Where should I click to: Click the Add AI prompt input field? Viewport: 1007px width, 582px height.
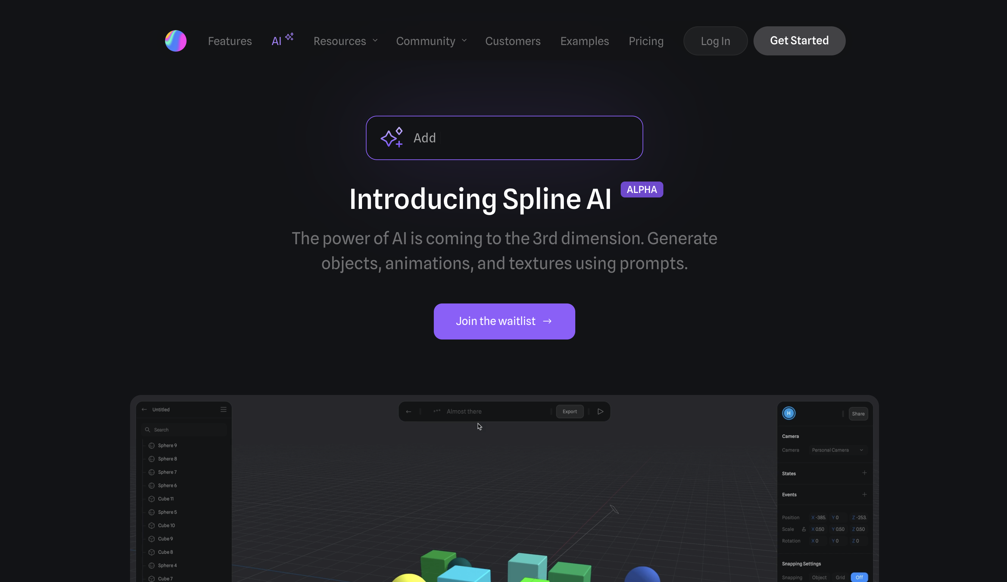pyautogui.click(x=504, y=137)
